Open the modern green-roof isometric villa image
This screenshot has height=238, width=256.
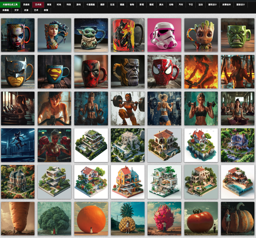(x=91, y=145)
